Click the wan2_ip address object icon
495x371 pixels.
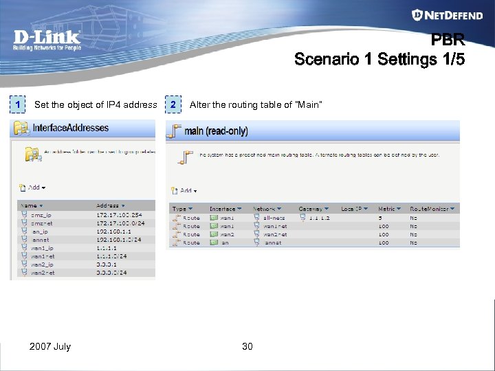pos(24,263)
